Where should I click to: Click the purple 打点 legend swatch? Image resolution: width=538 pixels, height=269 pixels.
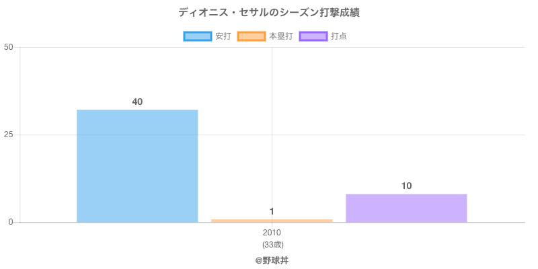[313, 36]
